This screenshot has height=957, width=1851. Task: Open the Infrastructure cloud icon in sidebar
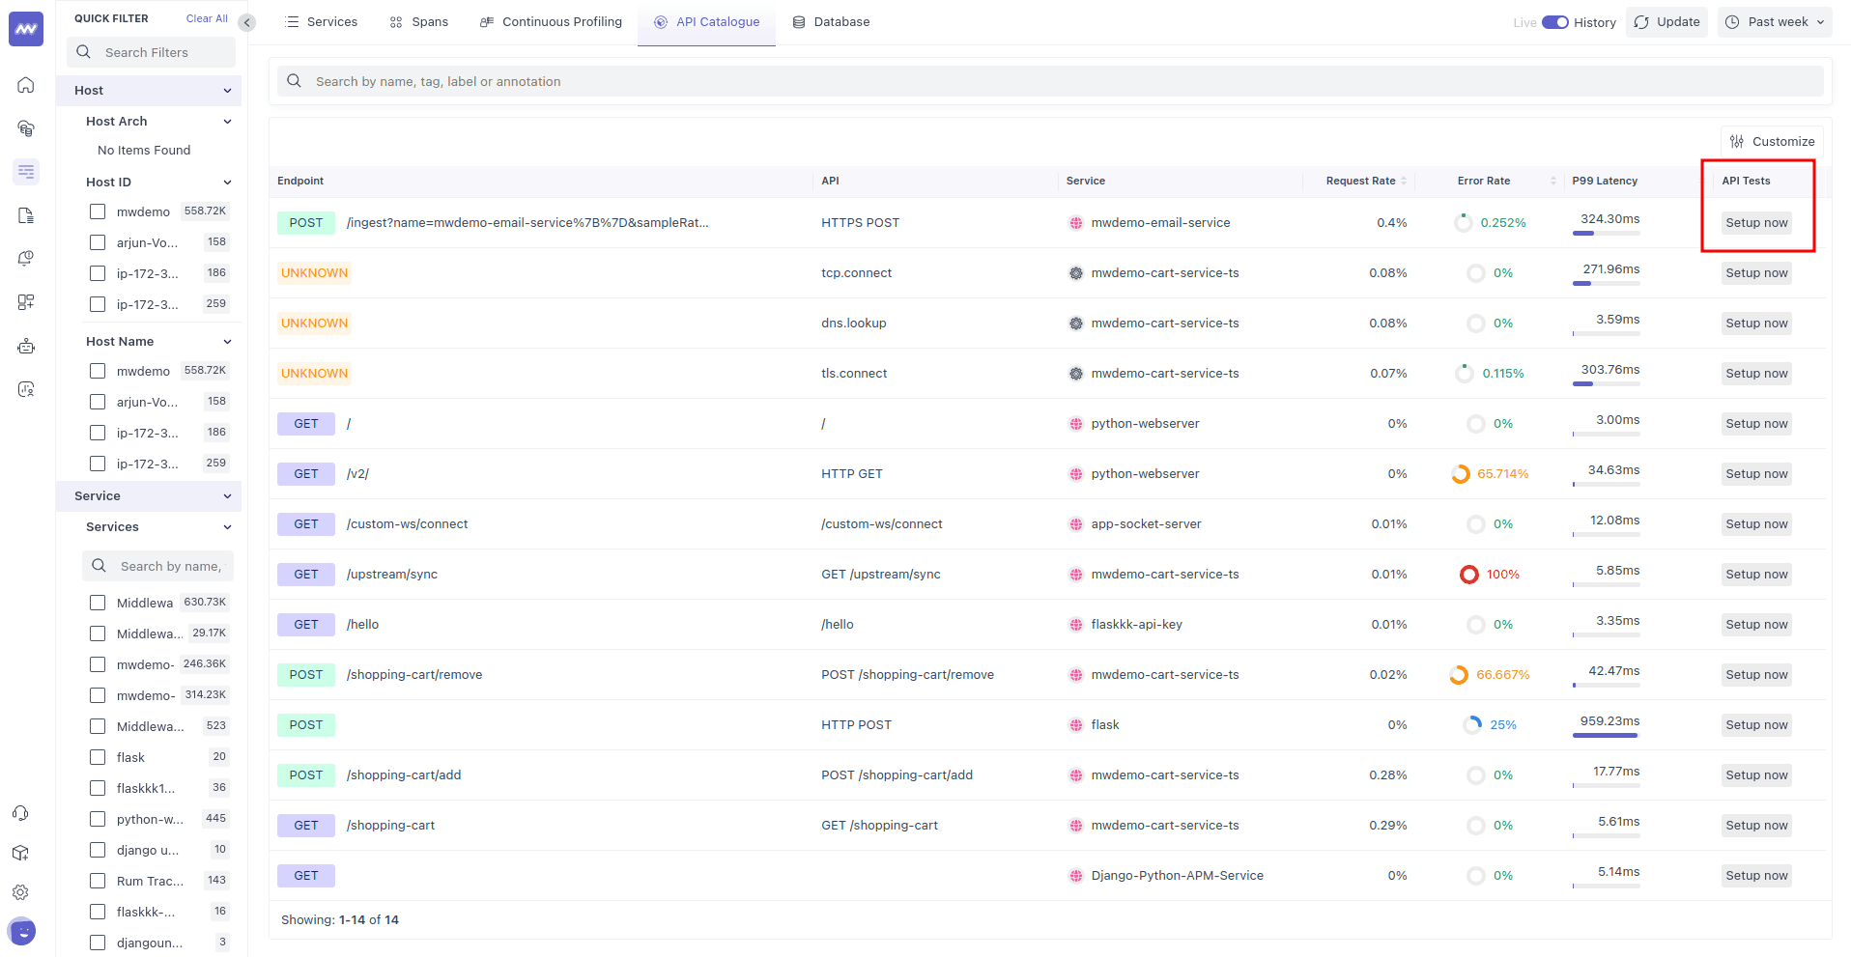pyautogui.click(x=26, y=128)
